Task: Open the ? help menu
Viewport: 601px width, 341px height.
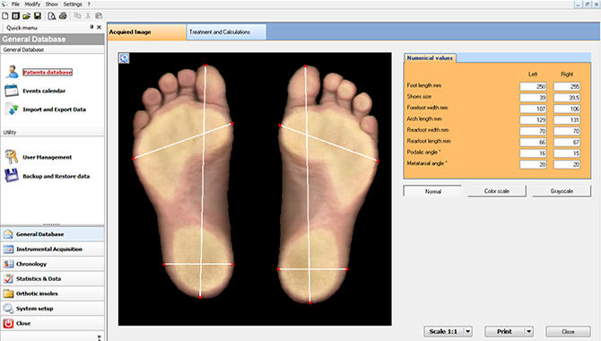Action: pos(89,4)
